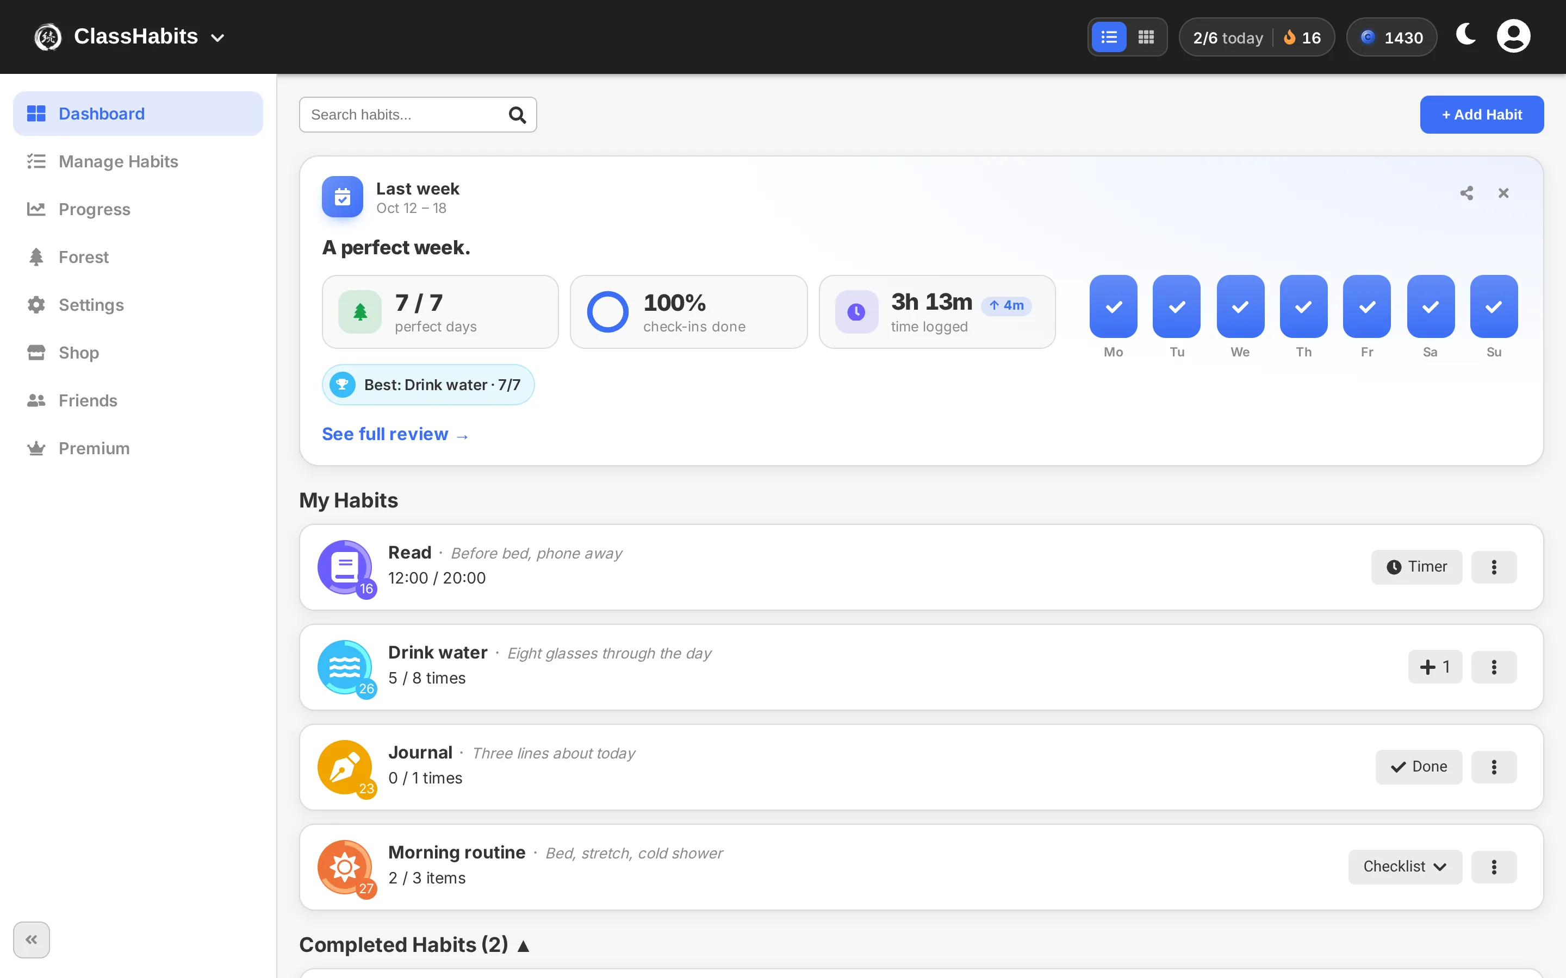This screenshot has width=1566, height=978.
Task: Go to Manage Habits
Action: tap(138, 161)
